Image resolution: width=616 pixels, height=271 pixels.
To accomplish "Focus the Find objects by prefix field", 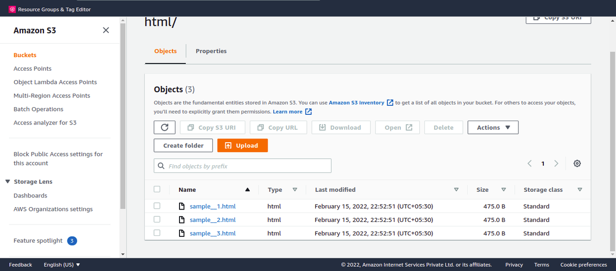I will (x=243, y=166).
